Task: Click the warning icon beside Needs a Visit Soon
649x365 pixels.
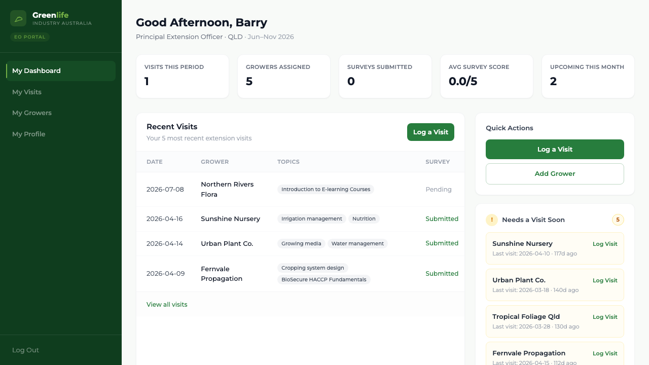Action: coord(492,220)
